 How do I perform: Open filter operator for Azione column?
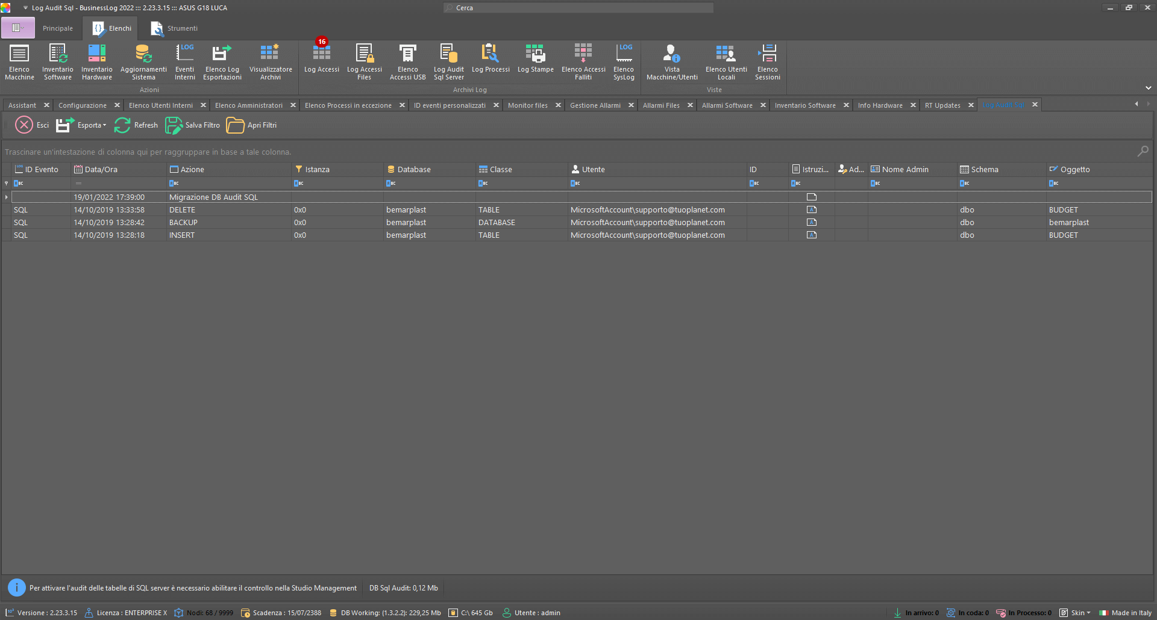click(x=174, y=184)
